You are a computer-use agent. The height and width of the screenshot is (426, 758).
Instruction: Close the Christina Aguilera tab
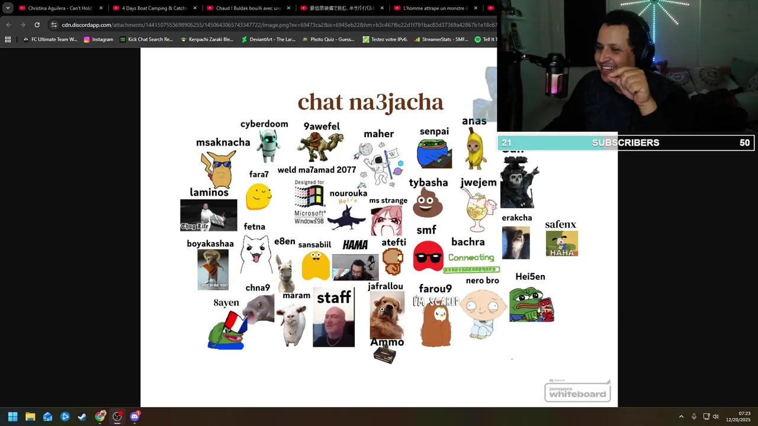(x=101, y=8)
